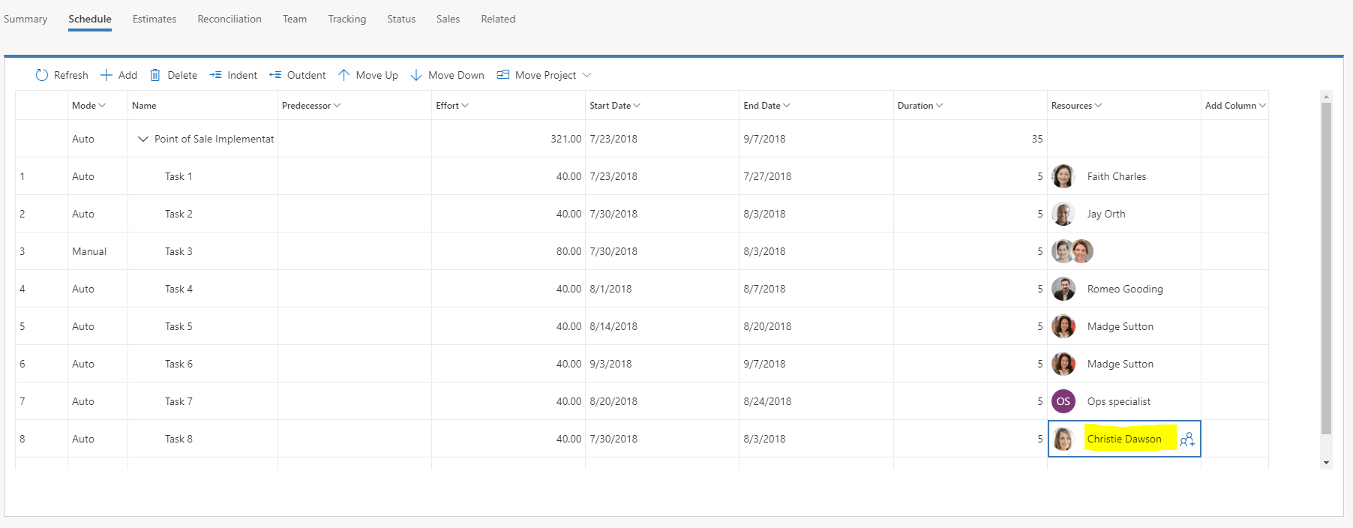Click Madge Sutton's avatar on Task 5

[1063, 326]
